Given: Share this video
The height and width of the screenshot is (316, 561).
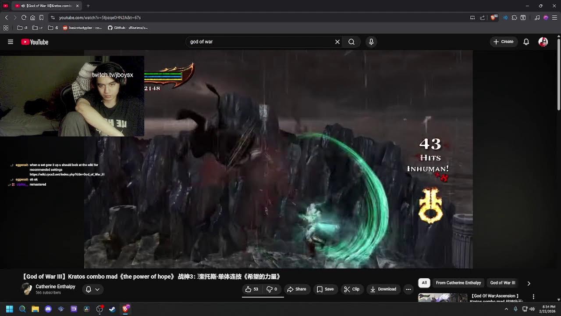Looking at the screenshot, I should (297, 289).
